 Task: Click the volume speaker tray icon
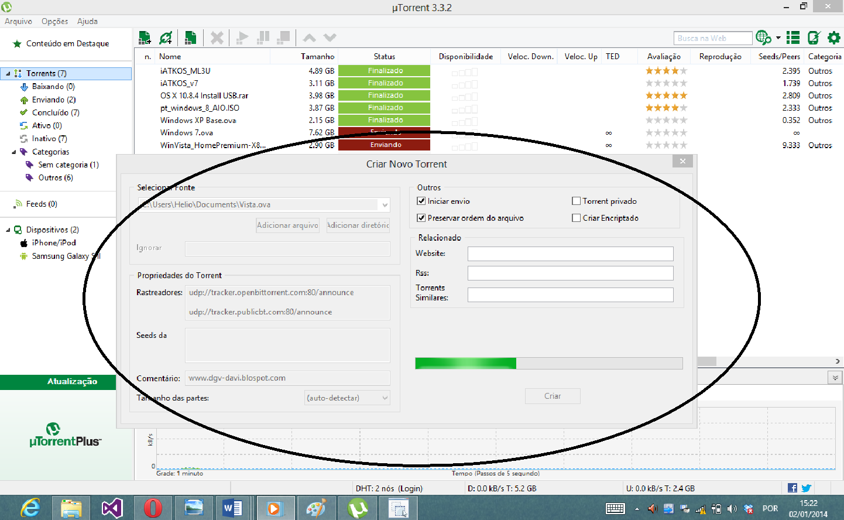point(732,509)
